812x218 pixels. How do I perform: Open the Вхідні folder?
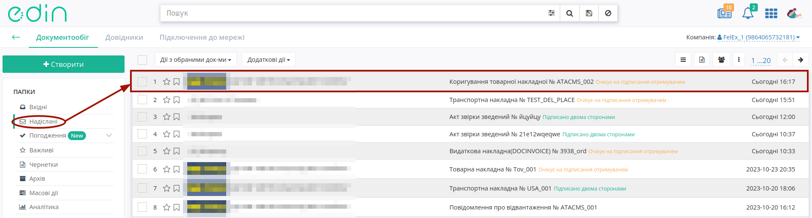pyautogui.click(x=38, y=107)
